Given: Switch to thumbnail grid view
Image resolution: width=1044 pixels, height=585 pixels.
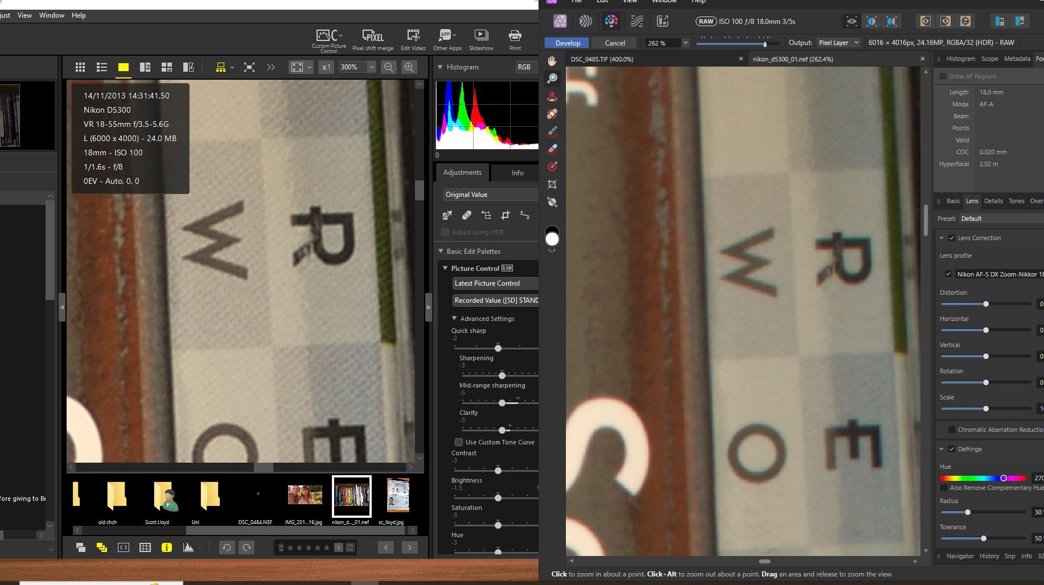Looking at the screenshot, I should [80, 67].
